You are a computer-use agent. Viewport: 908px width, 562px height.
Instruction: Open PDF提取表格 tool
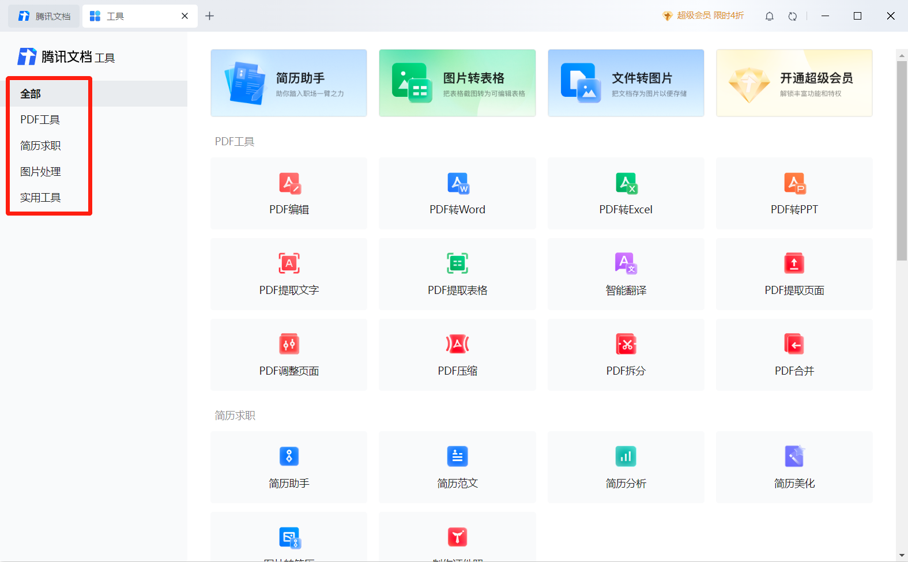(x=457, y=274)
